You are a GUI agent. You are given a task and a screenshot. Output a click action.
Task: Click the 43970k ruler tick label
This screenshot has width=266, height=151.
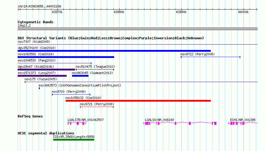[x=57, y=12]
